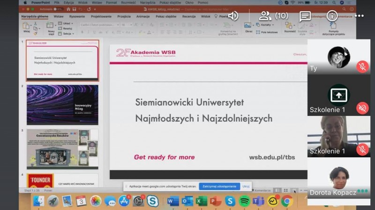This screenshot has height=210, width=375.
Task: Open Spotify from the Dock
Action: [244, 202]
